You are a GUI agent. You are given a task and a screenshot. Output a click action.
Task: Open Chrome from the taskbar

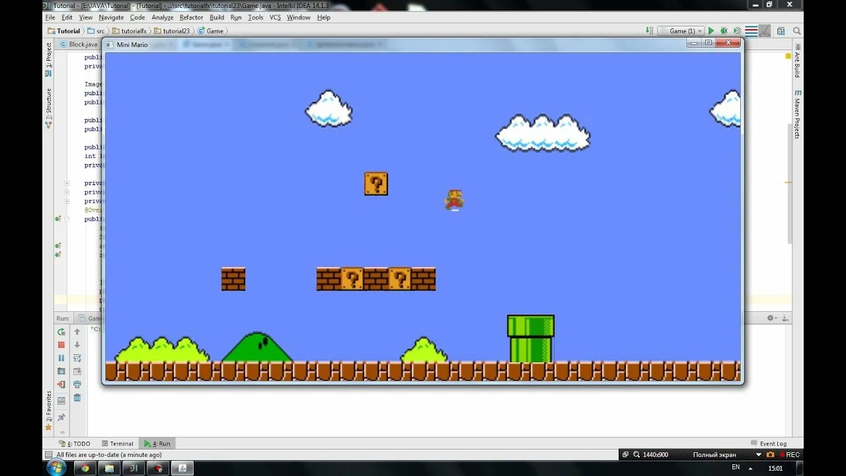pyautogui.click(x=85, y=468)
